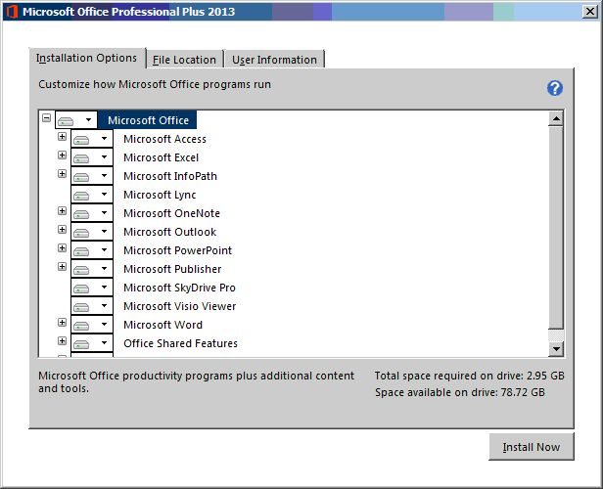Click the scrollbar down arrow in feature list
Image resolution: width=603 pixels, height=489 pixels.
(x=556, y=349)
